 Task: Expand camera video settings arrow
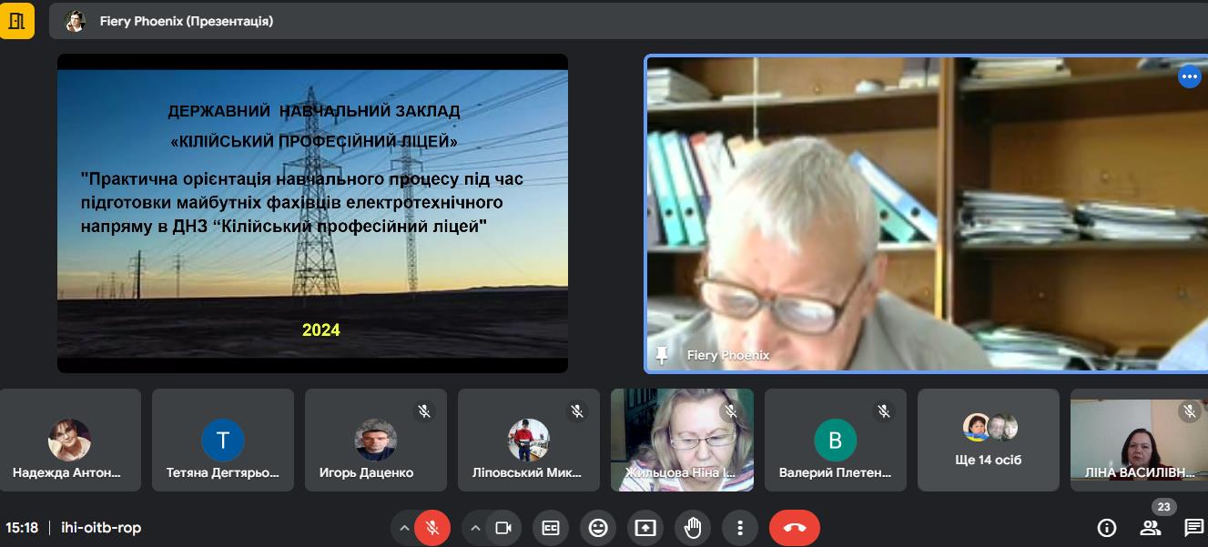point(474,528)
